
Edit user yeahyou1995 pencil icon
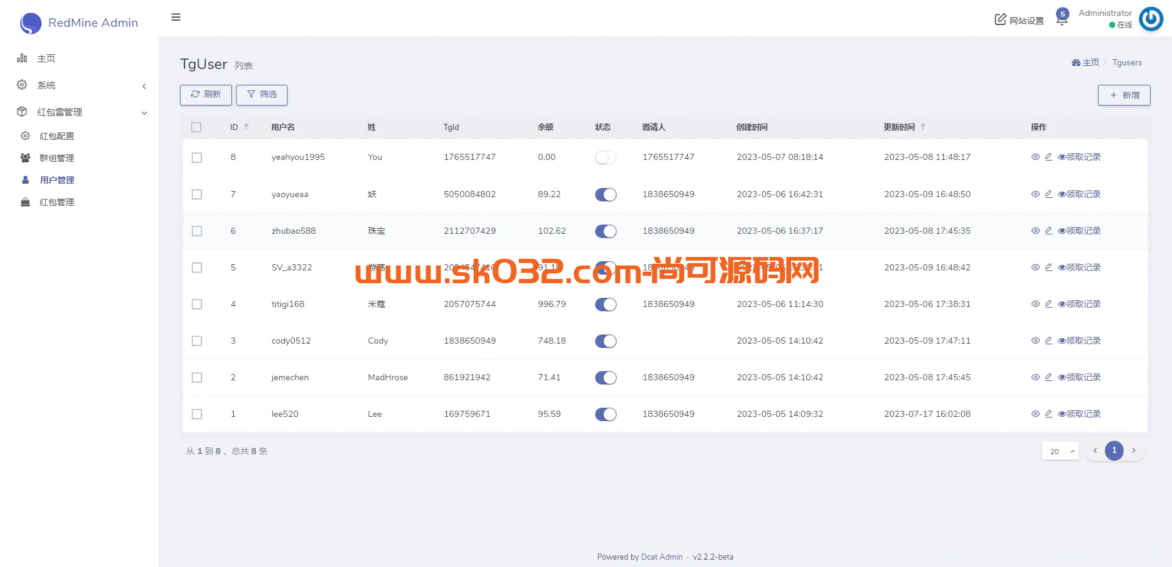pos(1048,157)
